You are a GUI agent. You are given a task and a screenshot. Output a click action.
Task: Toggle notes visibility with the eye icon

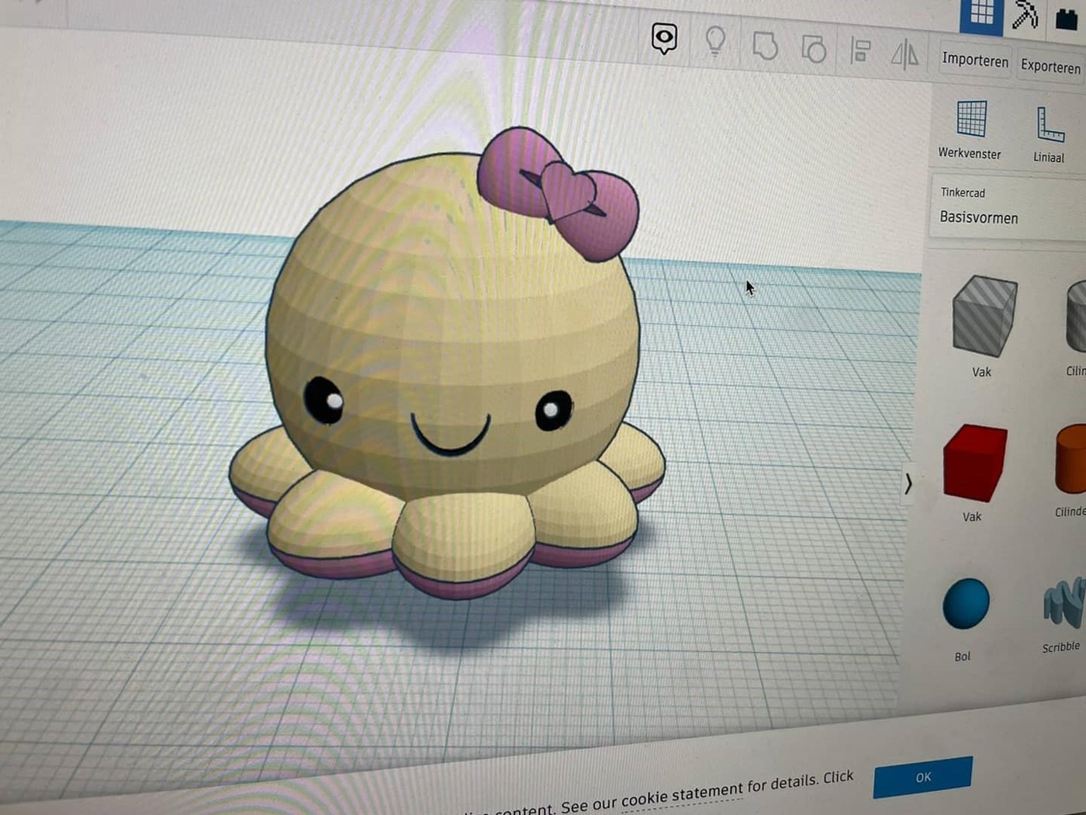point(664,38)
